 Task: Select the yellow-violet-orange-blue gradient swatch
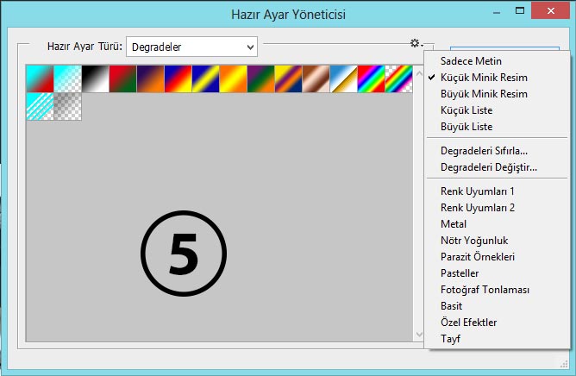[x=288, y=78]
